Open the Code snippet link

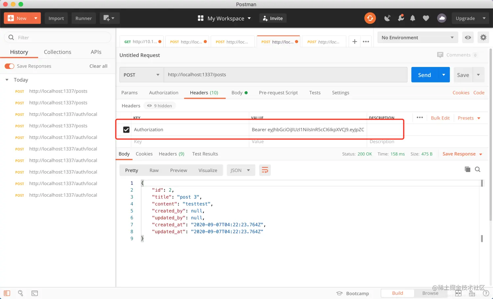pyautogui.click(x=479, y=93)
